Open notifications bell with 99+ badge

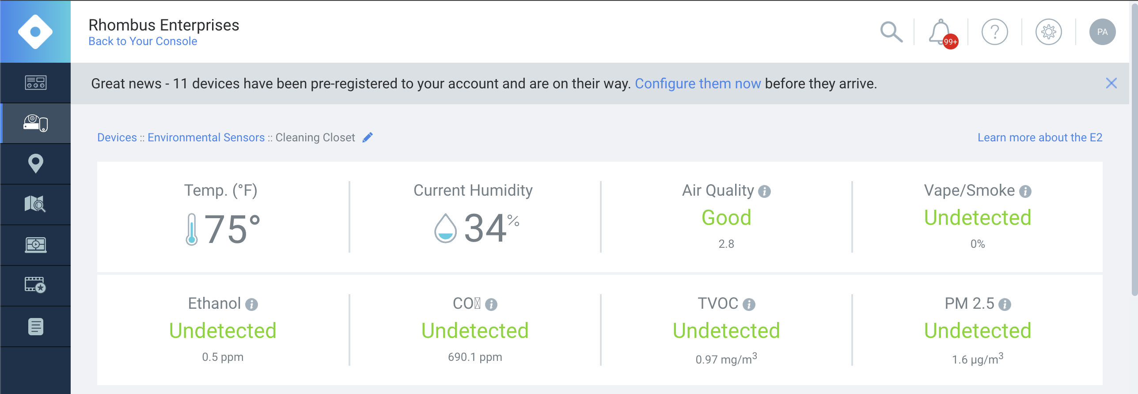pos(942,33)
